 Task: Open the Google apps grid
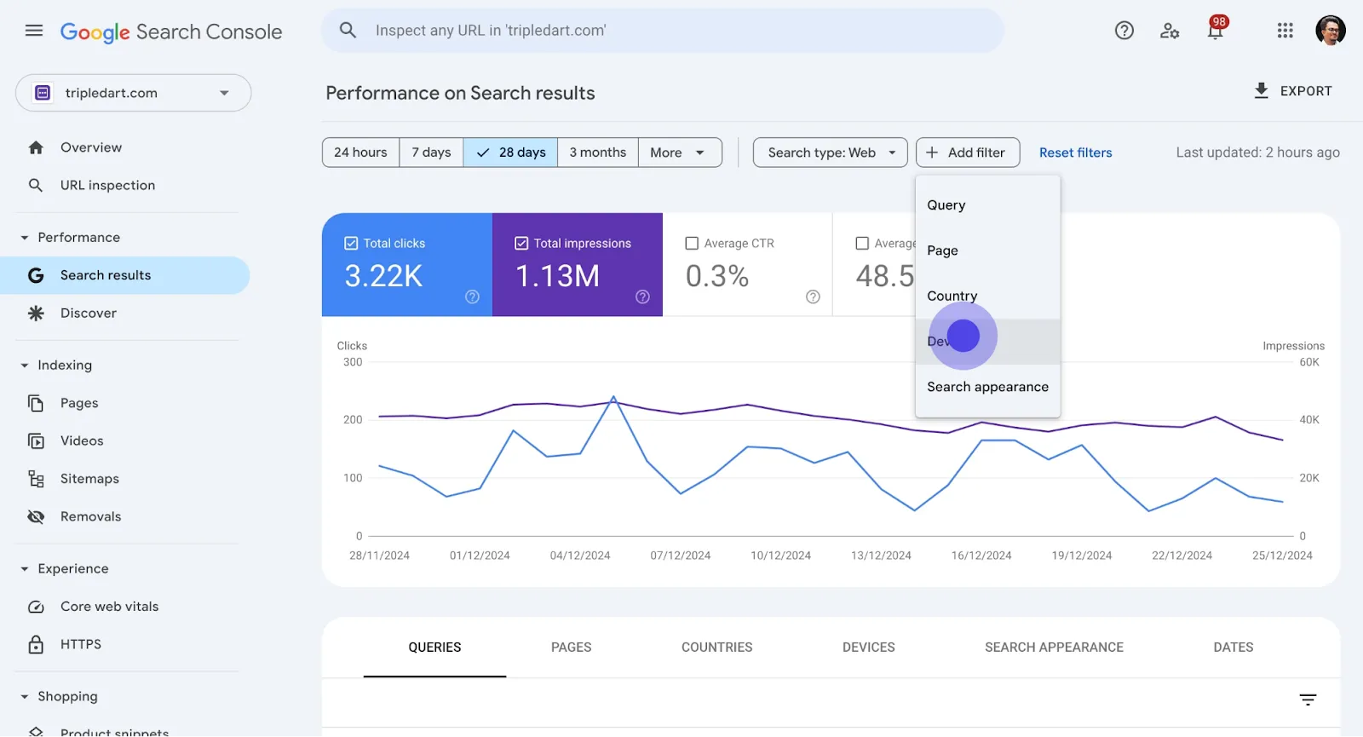click(1285, 31)
